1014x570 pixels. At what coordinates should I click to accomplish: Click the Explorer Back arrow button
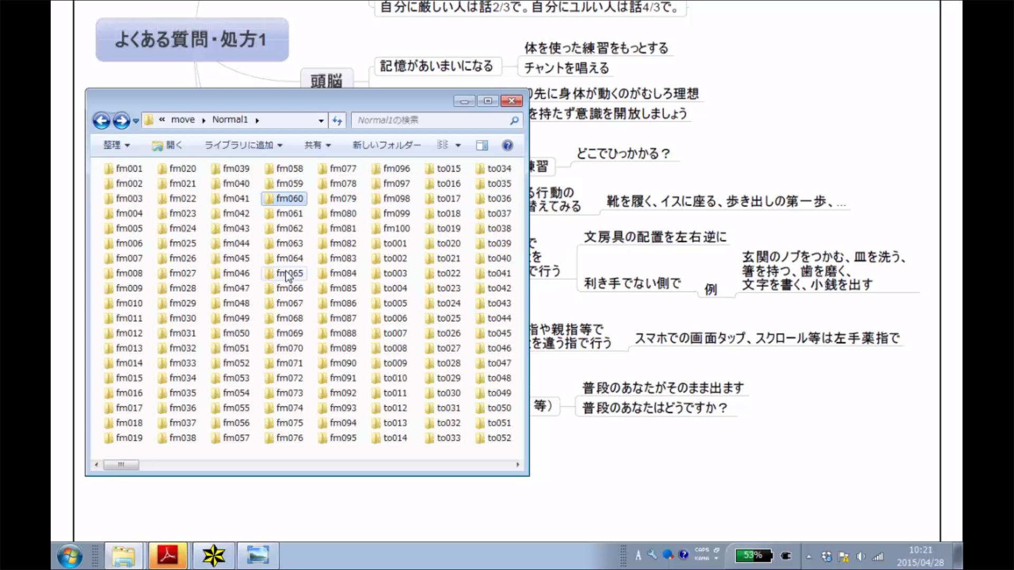(x=101, y=121)
